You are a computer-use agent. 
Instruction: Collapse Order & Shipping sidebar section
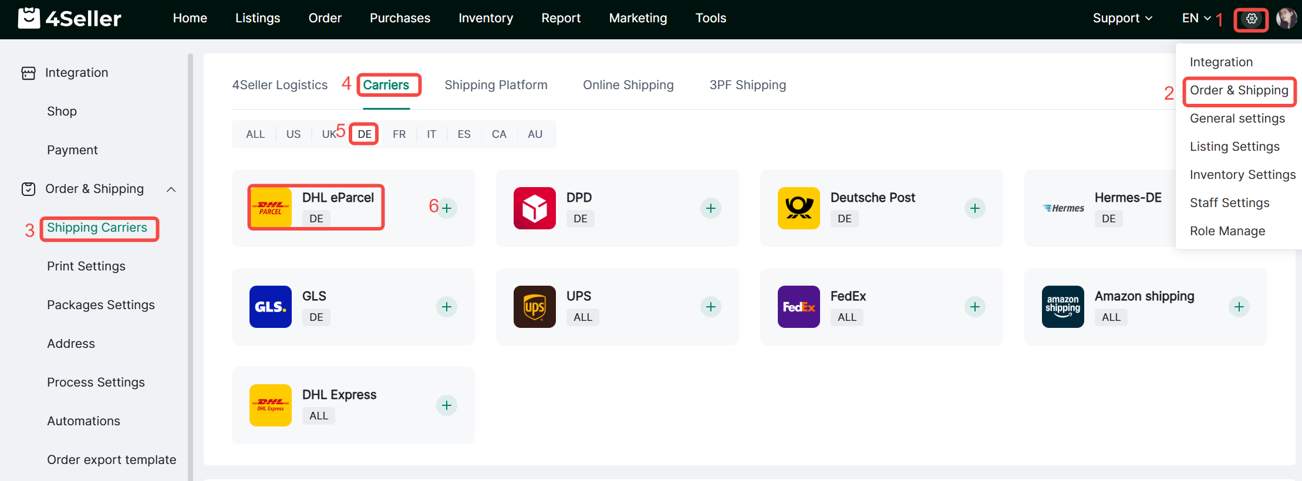(171, 189)
